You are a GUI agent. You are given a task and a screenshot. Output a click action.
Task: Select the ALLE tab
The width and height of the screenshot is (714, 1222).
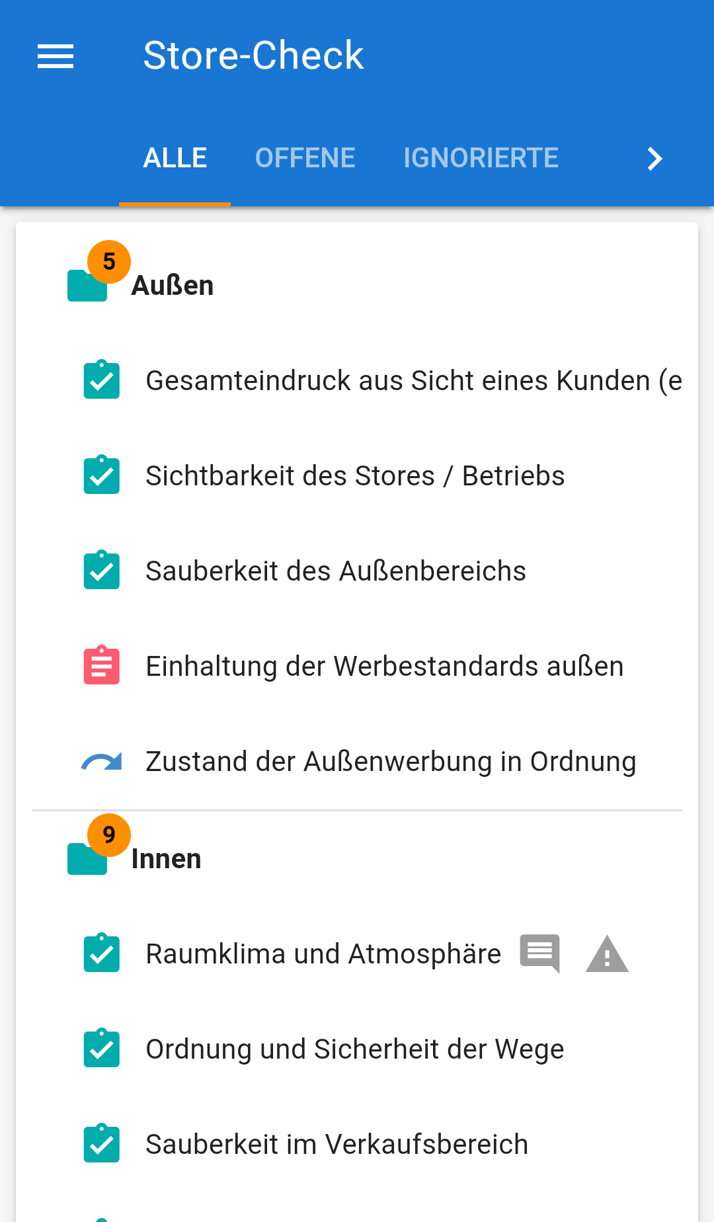point(175,158)
